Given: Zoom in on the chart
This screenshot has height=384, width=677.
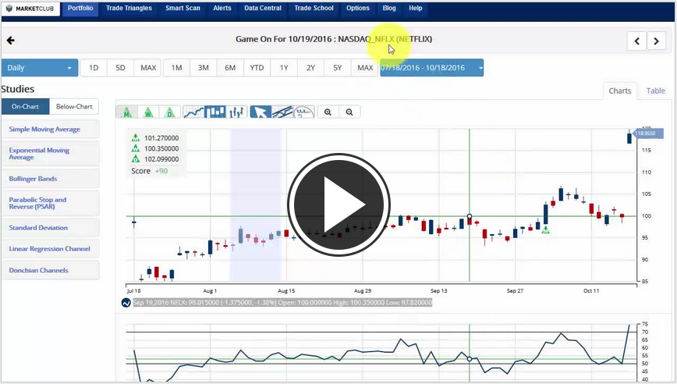Looking at the screenshot, I should coord(328,112).
